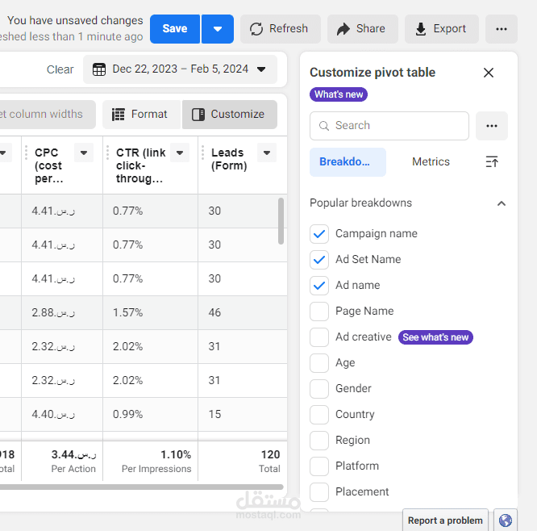The height and width of the screenshot is (531, 537).
Task: Enable the Age breakdown checkbox
Action: [x=320, y=363]
